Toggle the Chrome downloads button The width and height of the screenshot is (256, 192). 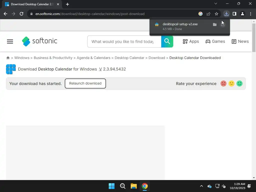coord(226,14)
